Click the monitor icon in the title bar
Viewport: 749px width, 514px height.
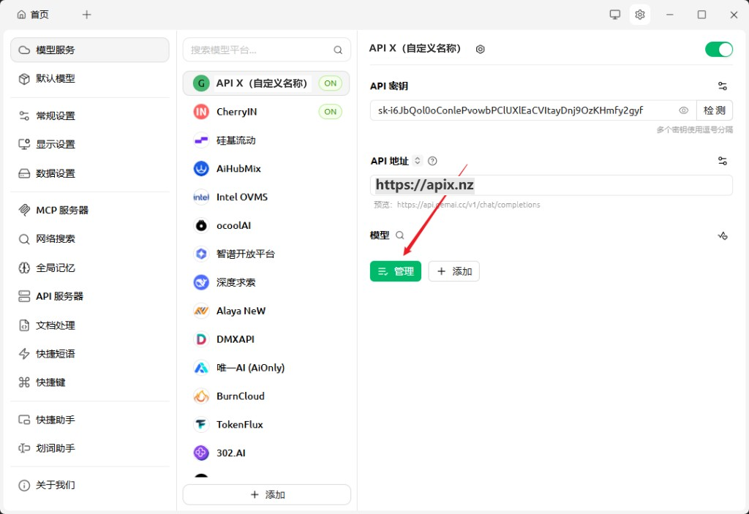614,15
